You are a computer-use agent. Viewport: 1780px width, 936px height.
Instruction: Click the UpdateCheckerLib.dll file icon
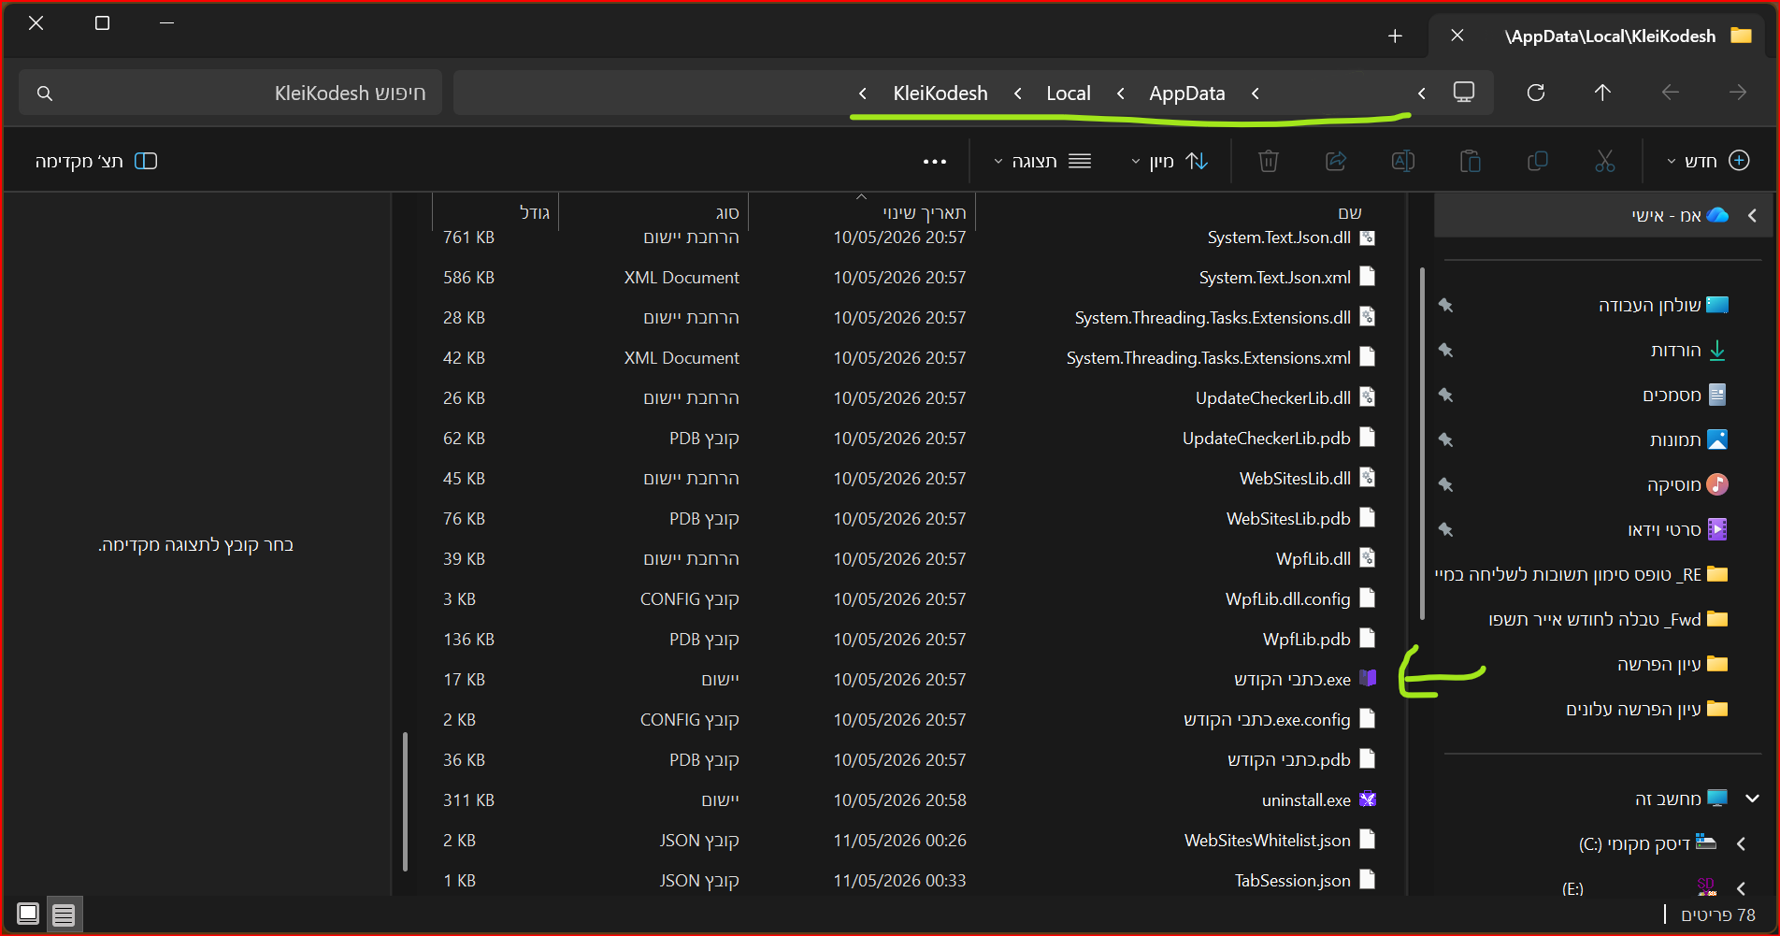point(1368,397)
